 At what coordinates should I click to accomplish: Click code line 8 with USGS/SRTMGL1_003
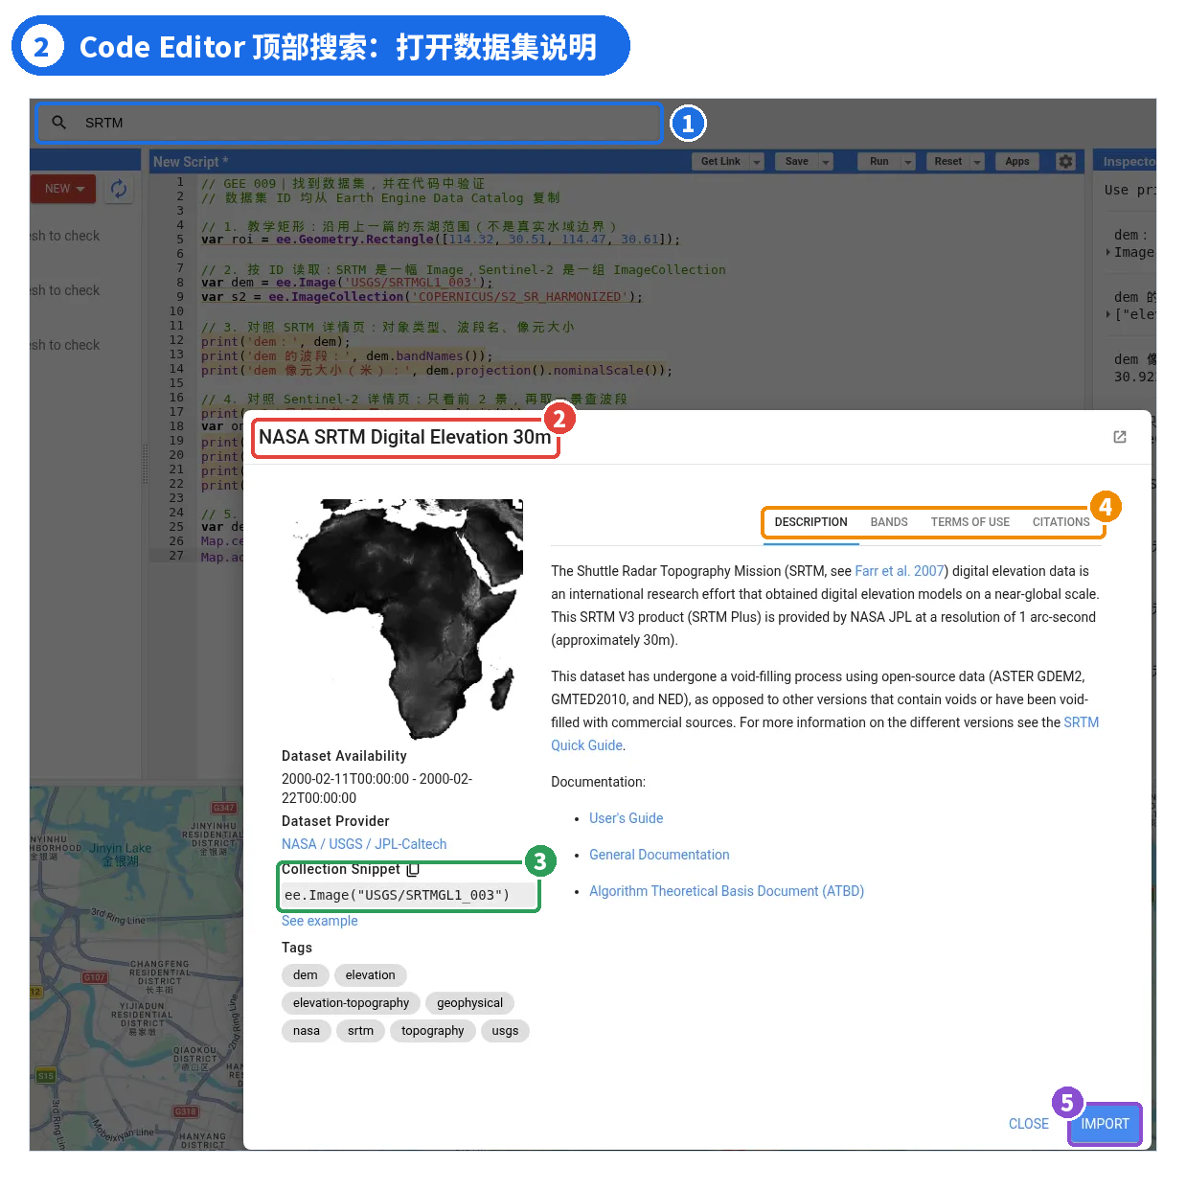pyautogui.click(x=347, y=283)
